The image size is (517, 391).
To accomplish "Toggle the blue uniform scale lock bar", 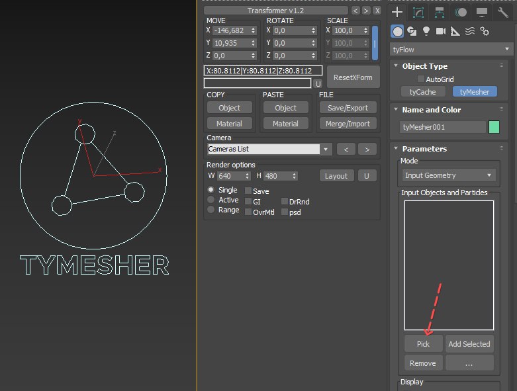I will 375,43.
